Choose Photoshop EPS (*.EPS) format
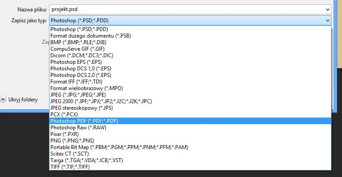The width and height of the screenshot is (342, 177). 190,62
